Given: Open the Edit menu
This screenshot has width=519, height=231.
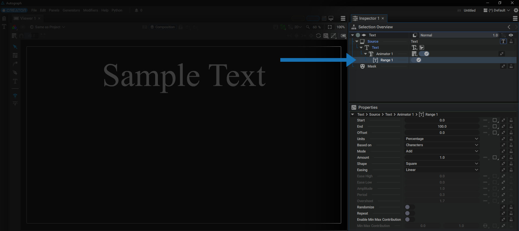Looking at the screenshot, I should (x=43, y=10).
